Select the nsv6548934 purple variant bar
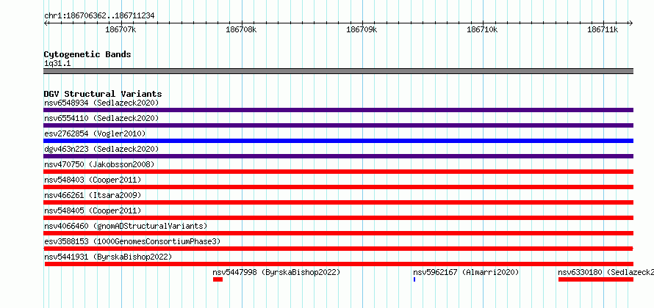This screenshot has height=308, width=654. [338, 110]
